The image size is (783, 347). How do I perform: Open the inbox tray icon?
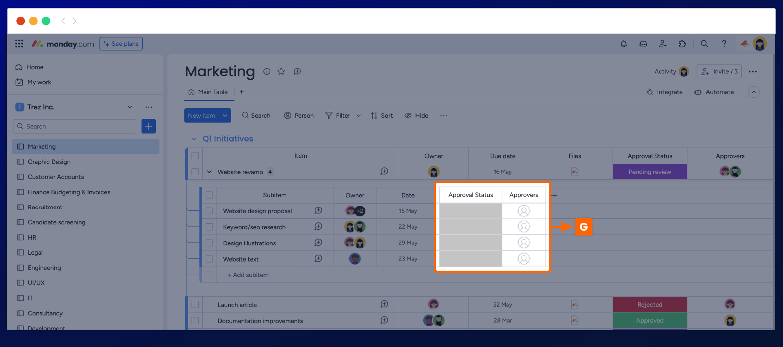[x=643, y=44]
